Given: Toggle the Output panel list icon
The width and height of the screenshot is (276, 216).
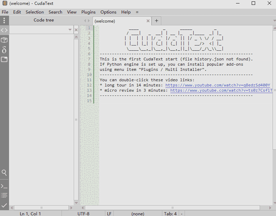Looking at the screenshot, I should coord(4,195).
